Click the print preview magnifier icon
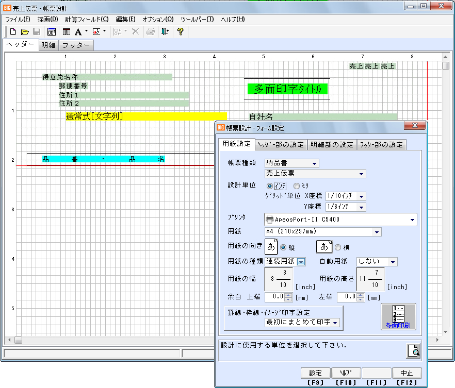 413,350
